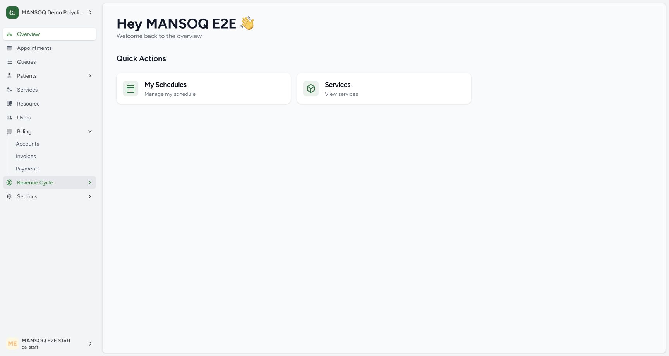Collapse the Billing section chevron

(90, 131)
